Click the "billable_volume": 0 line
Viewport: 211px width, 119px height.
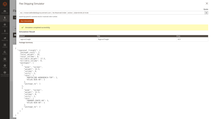31,61
